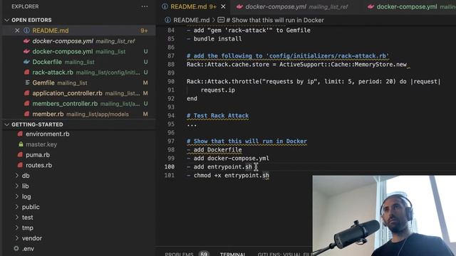Click docker-compose.yml mailing_list_ref whale icon
This screenshot has width=456, height=256.
[27, 41]
